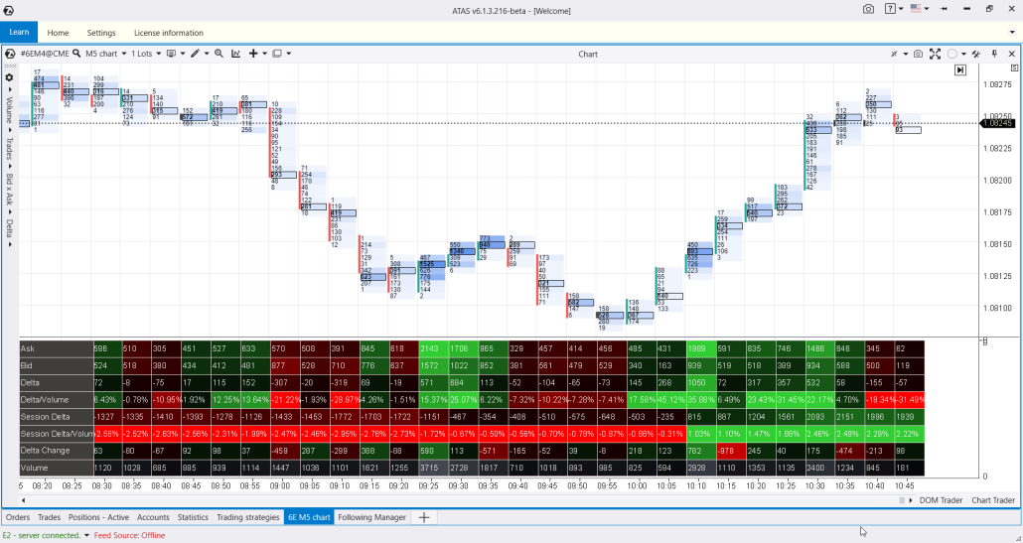Open the language flag dropdown
1023x543 pixels.
click(920, 8)
